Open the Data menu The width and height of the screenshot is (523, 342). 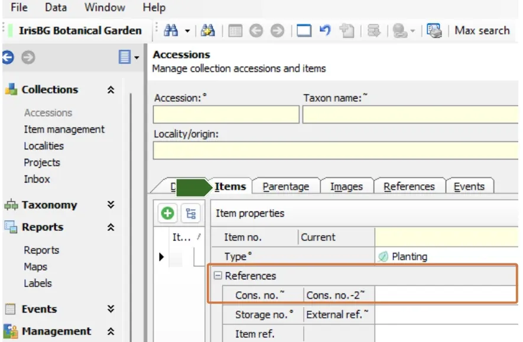pos(56,7)
